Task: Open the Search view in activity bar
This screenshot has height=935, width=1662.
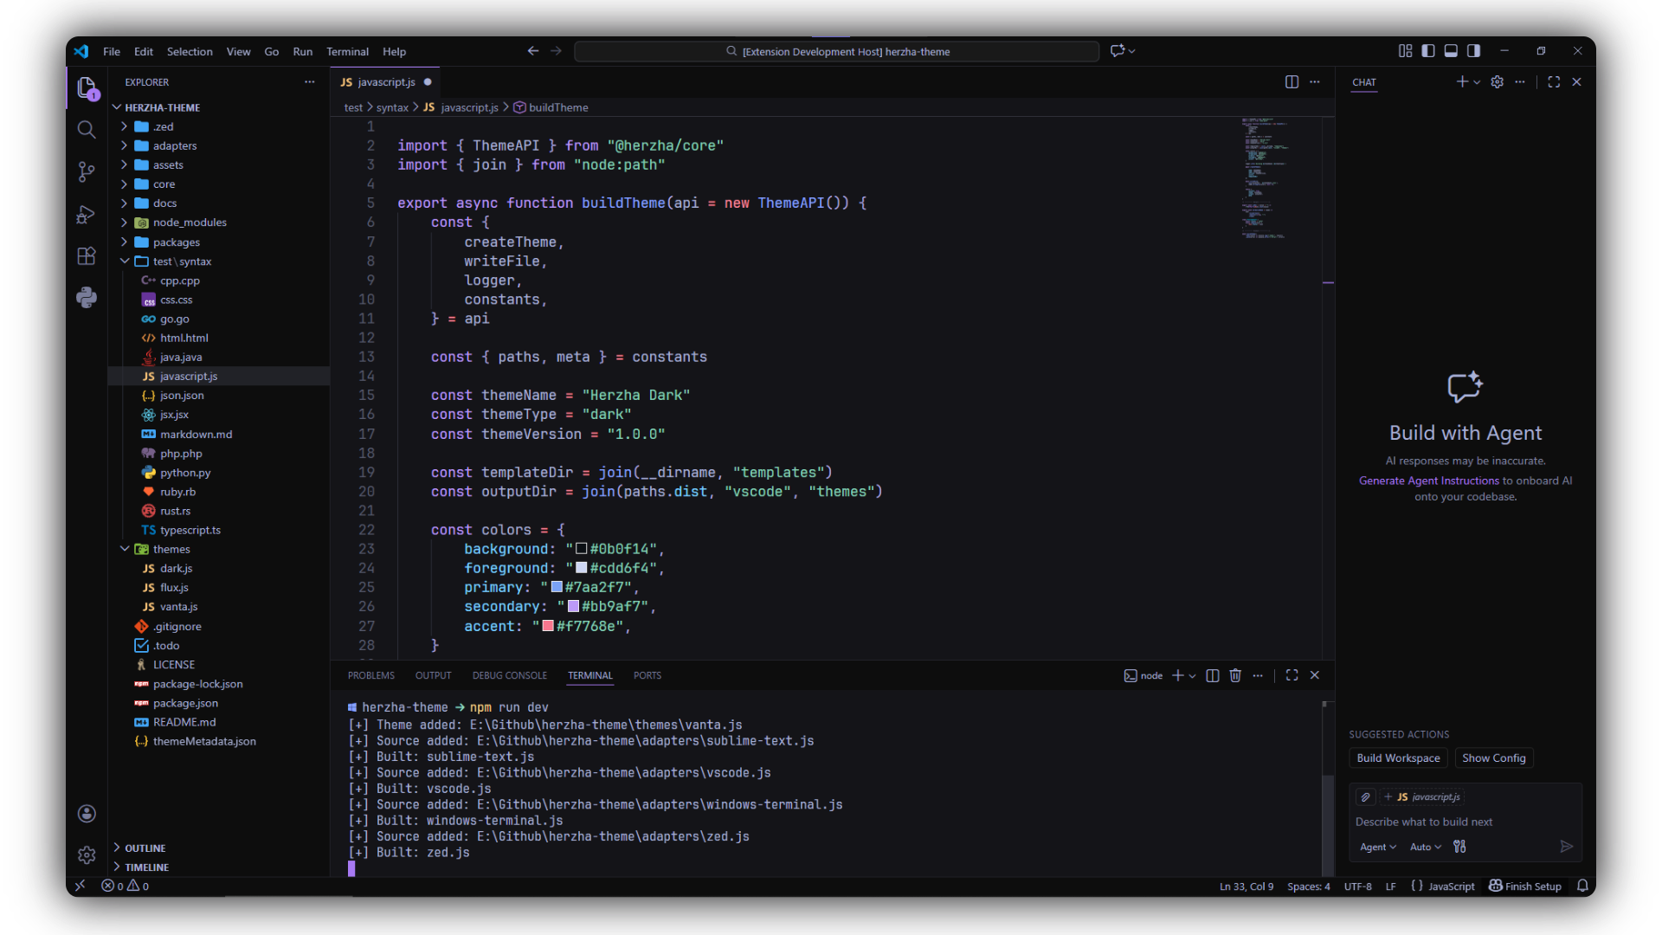Action: [x=86, y=130]
